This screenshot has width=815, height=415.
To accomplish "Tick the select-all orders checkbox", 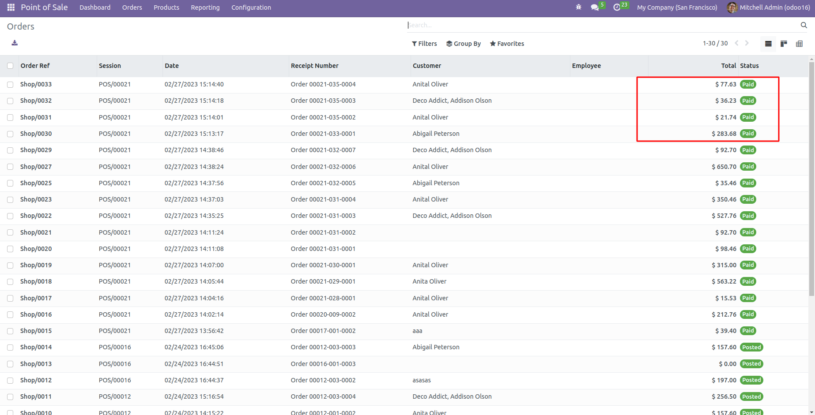I will [x=10, y=66].
